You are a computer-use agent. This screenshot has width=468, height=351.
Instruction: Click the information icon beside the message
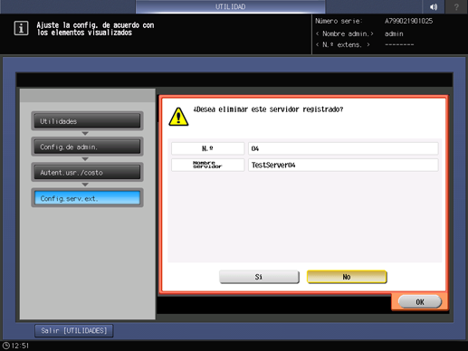(x=21, y=28)
